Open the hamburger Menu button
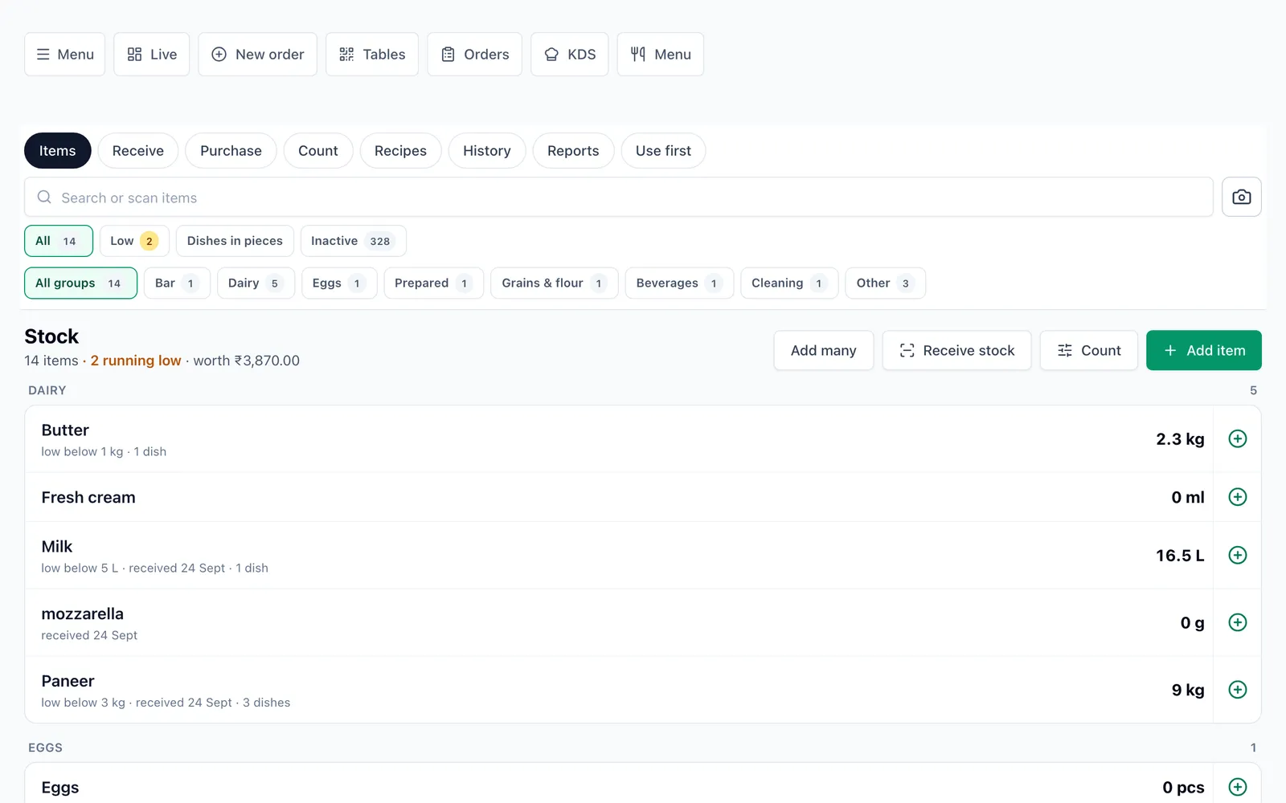The image size is (1286, 803). [64, 55]
